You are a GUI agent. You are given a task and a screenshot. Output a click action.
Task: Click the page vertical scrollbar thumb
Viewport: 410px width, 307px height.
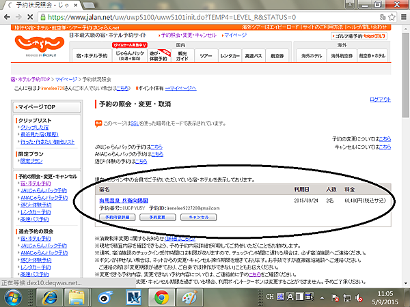tap(405, 76)
